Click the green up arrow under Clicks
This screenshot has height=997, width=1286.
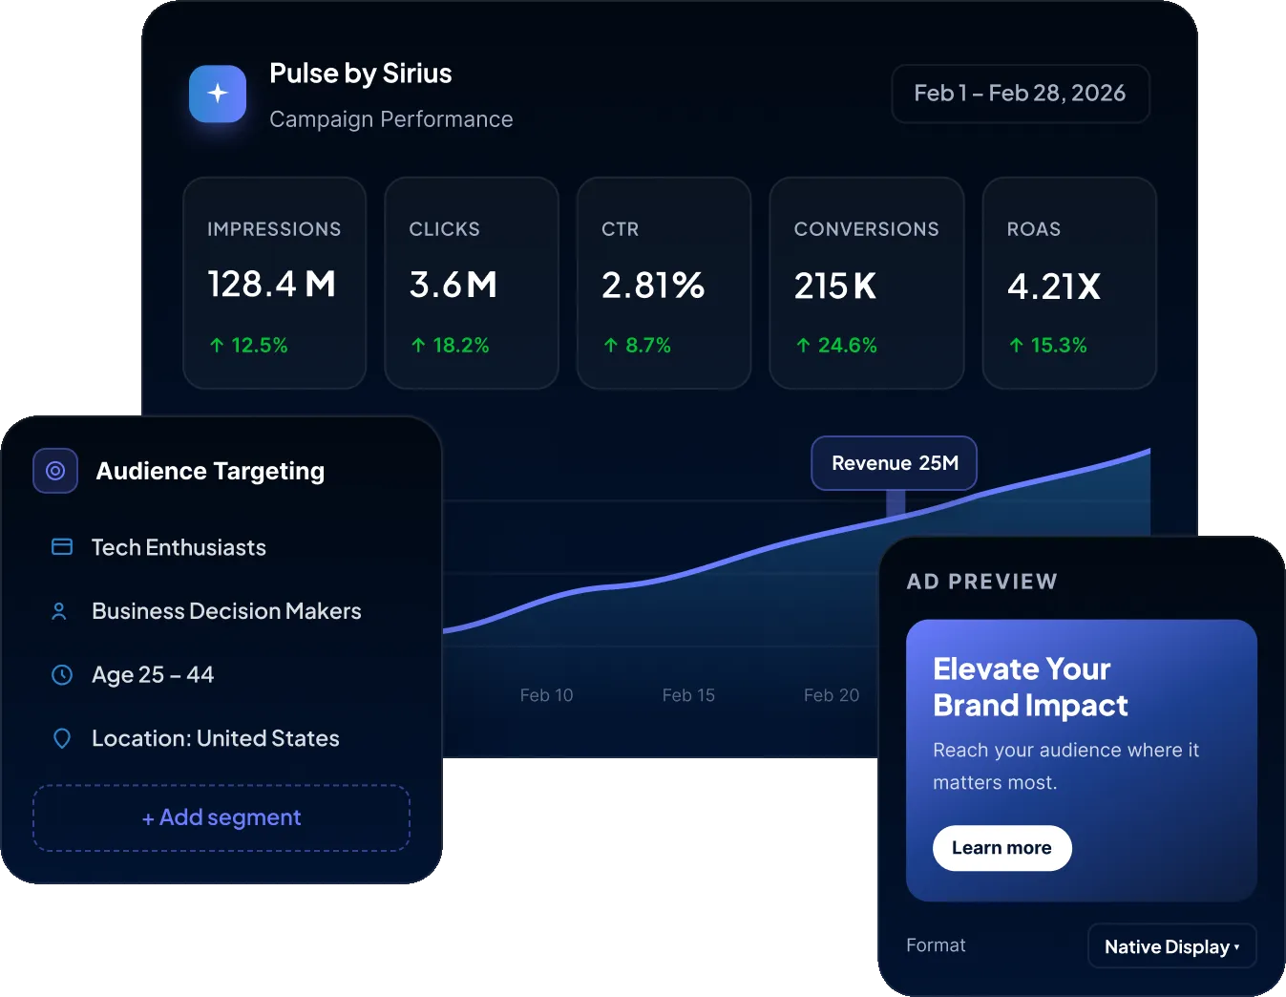(x=418, y=346)
